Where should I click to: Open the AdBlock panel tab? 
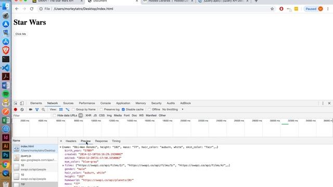pyautogui.click(x=185, y=103)
